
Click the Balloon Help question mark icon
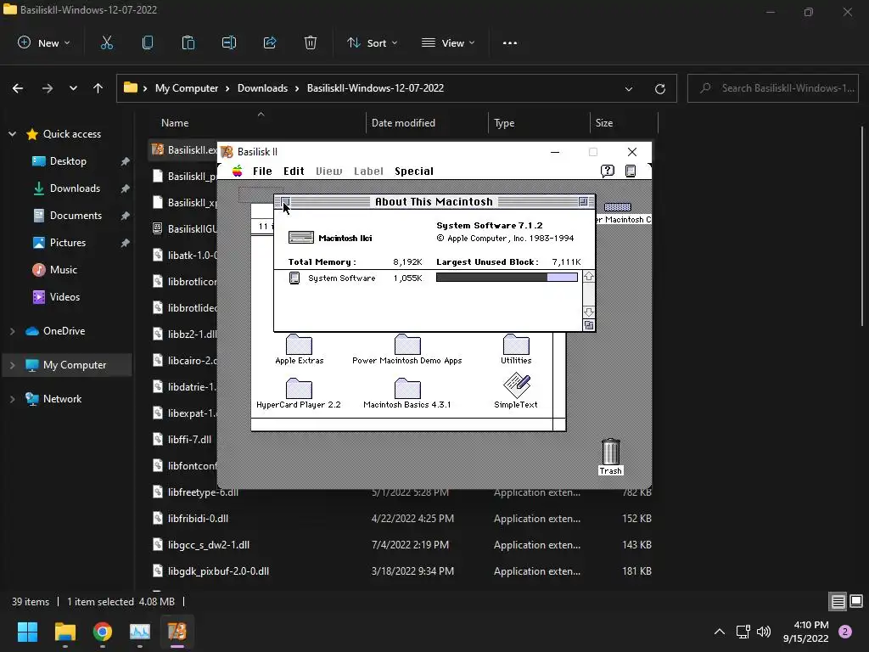point(608,171)
